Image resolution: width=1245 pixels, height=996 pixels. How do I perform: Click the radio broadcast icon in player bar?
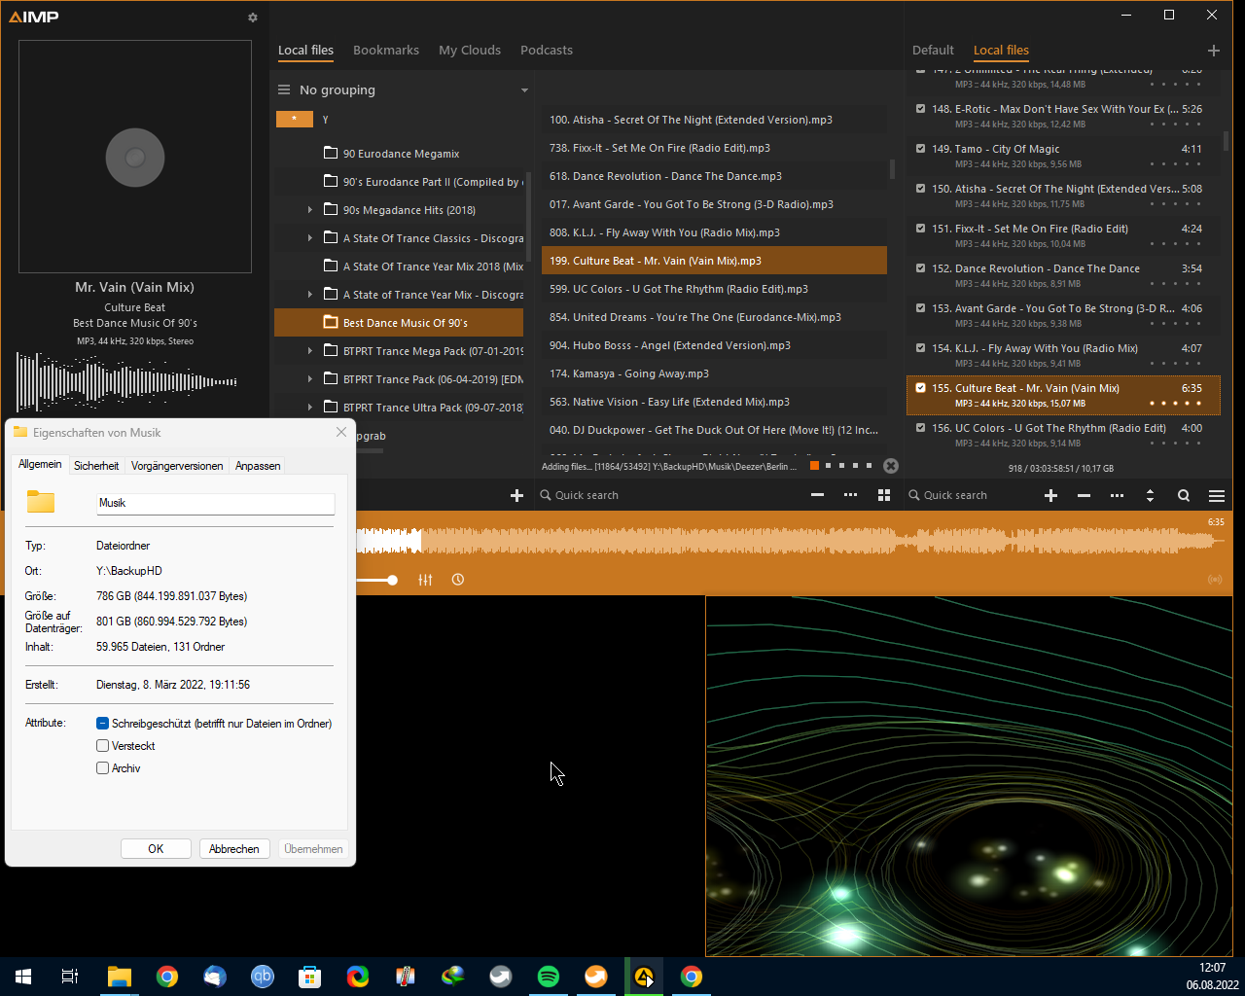tap(1215, 580)
